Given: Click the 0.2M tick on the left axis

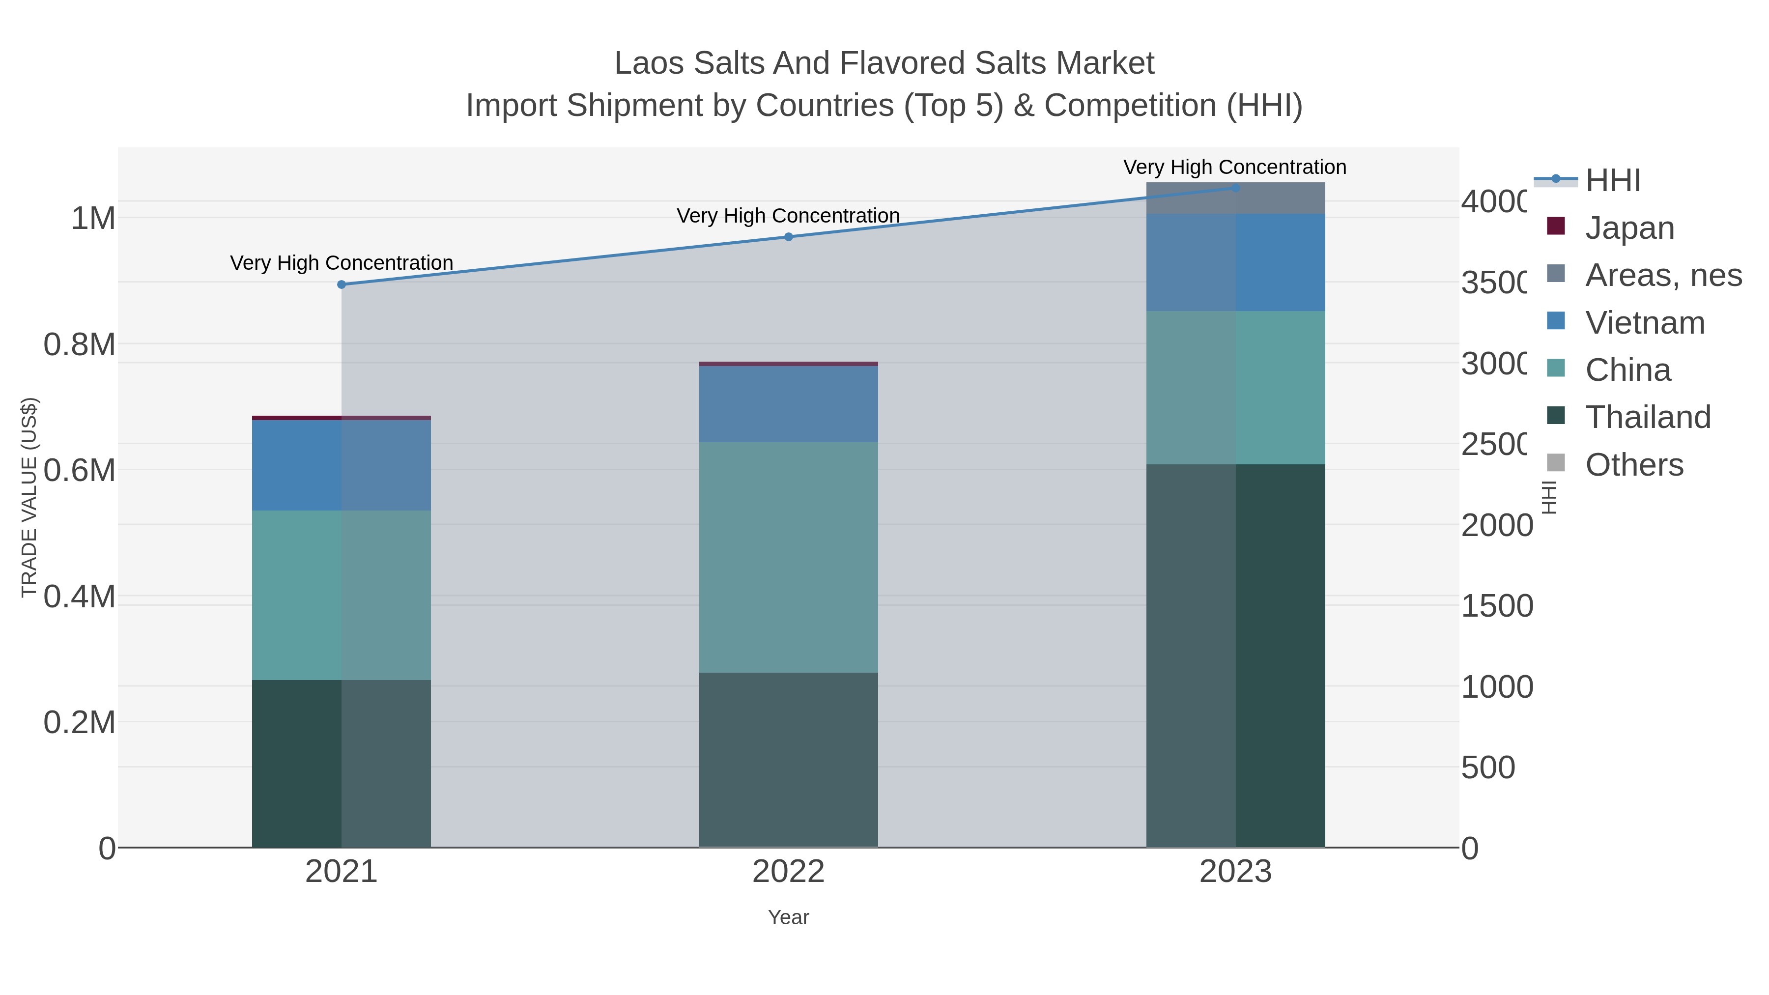Looking at the screenshot, I should click(80, 722).
